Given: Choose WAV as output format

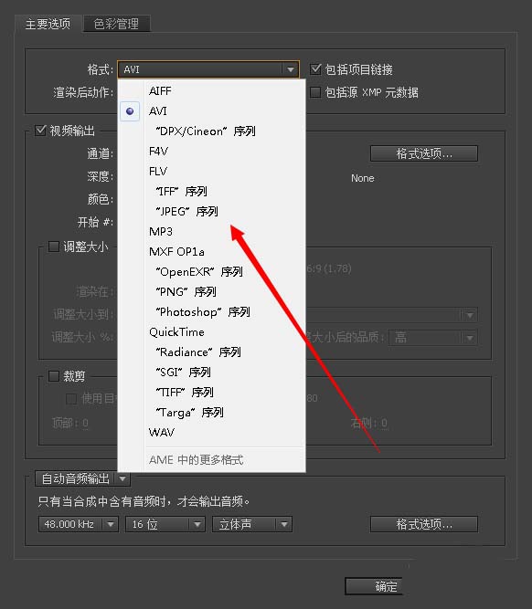Looking at the screenshot, I should pos(211,433).
